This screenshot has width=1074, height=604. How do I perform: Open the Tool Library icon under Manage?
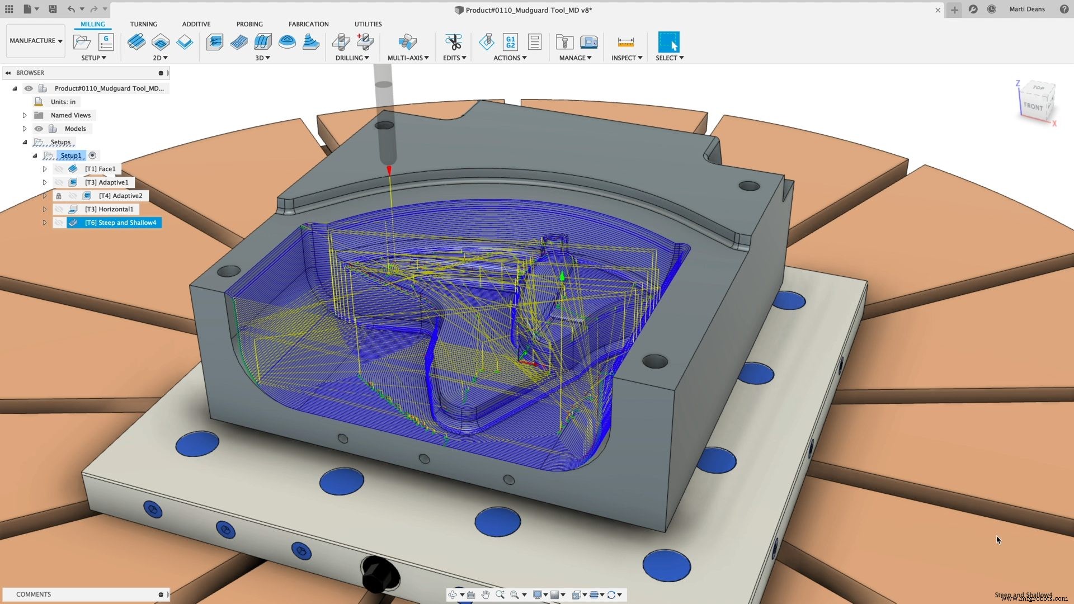click(564, 41)
